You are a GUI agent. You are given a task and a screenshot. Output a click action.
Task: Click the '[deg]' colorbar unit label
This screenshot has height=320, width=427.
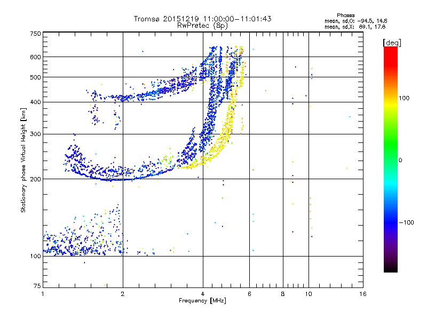[x=392, y=43]
